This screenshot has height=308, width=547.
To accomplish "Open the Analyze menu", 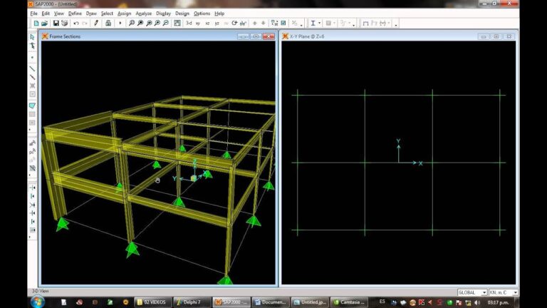I will coord(143,14).
